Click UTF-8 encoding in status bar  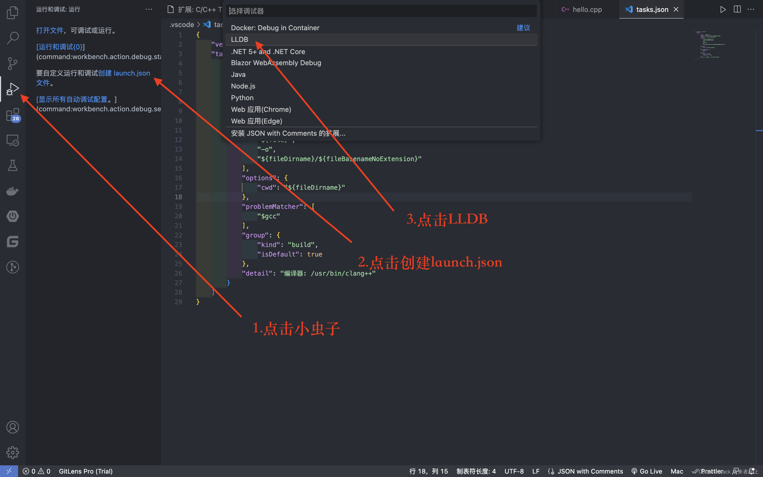(514, 471)
